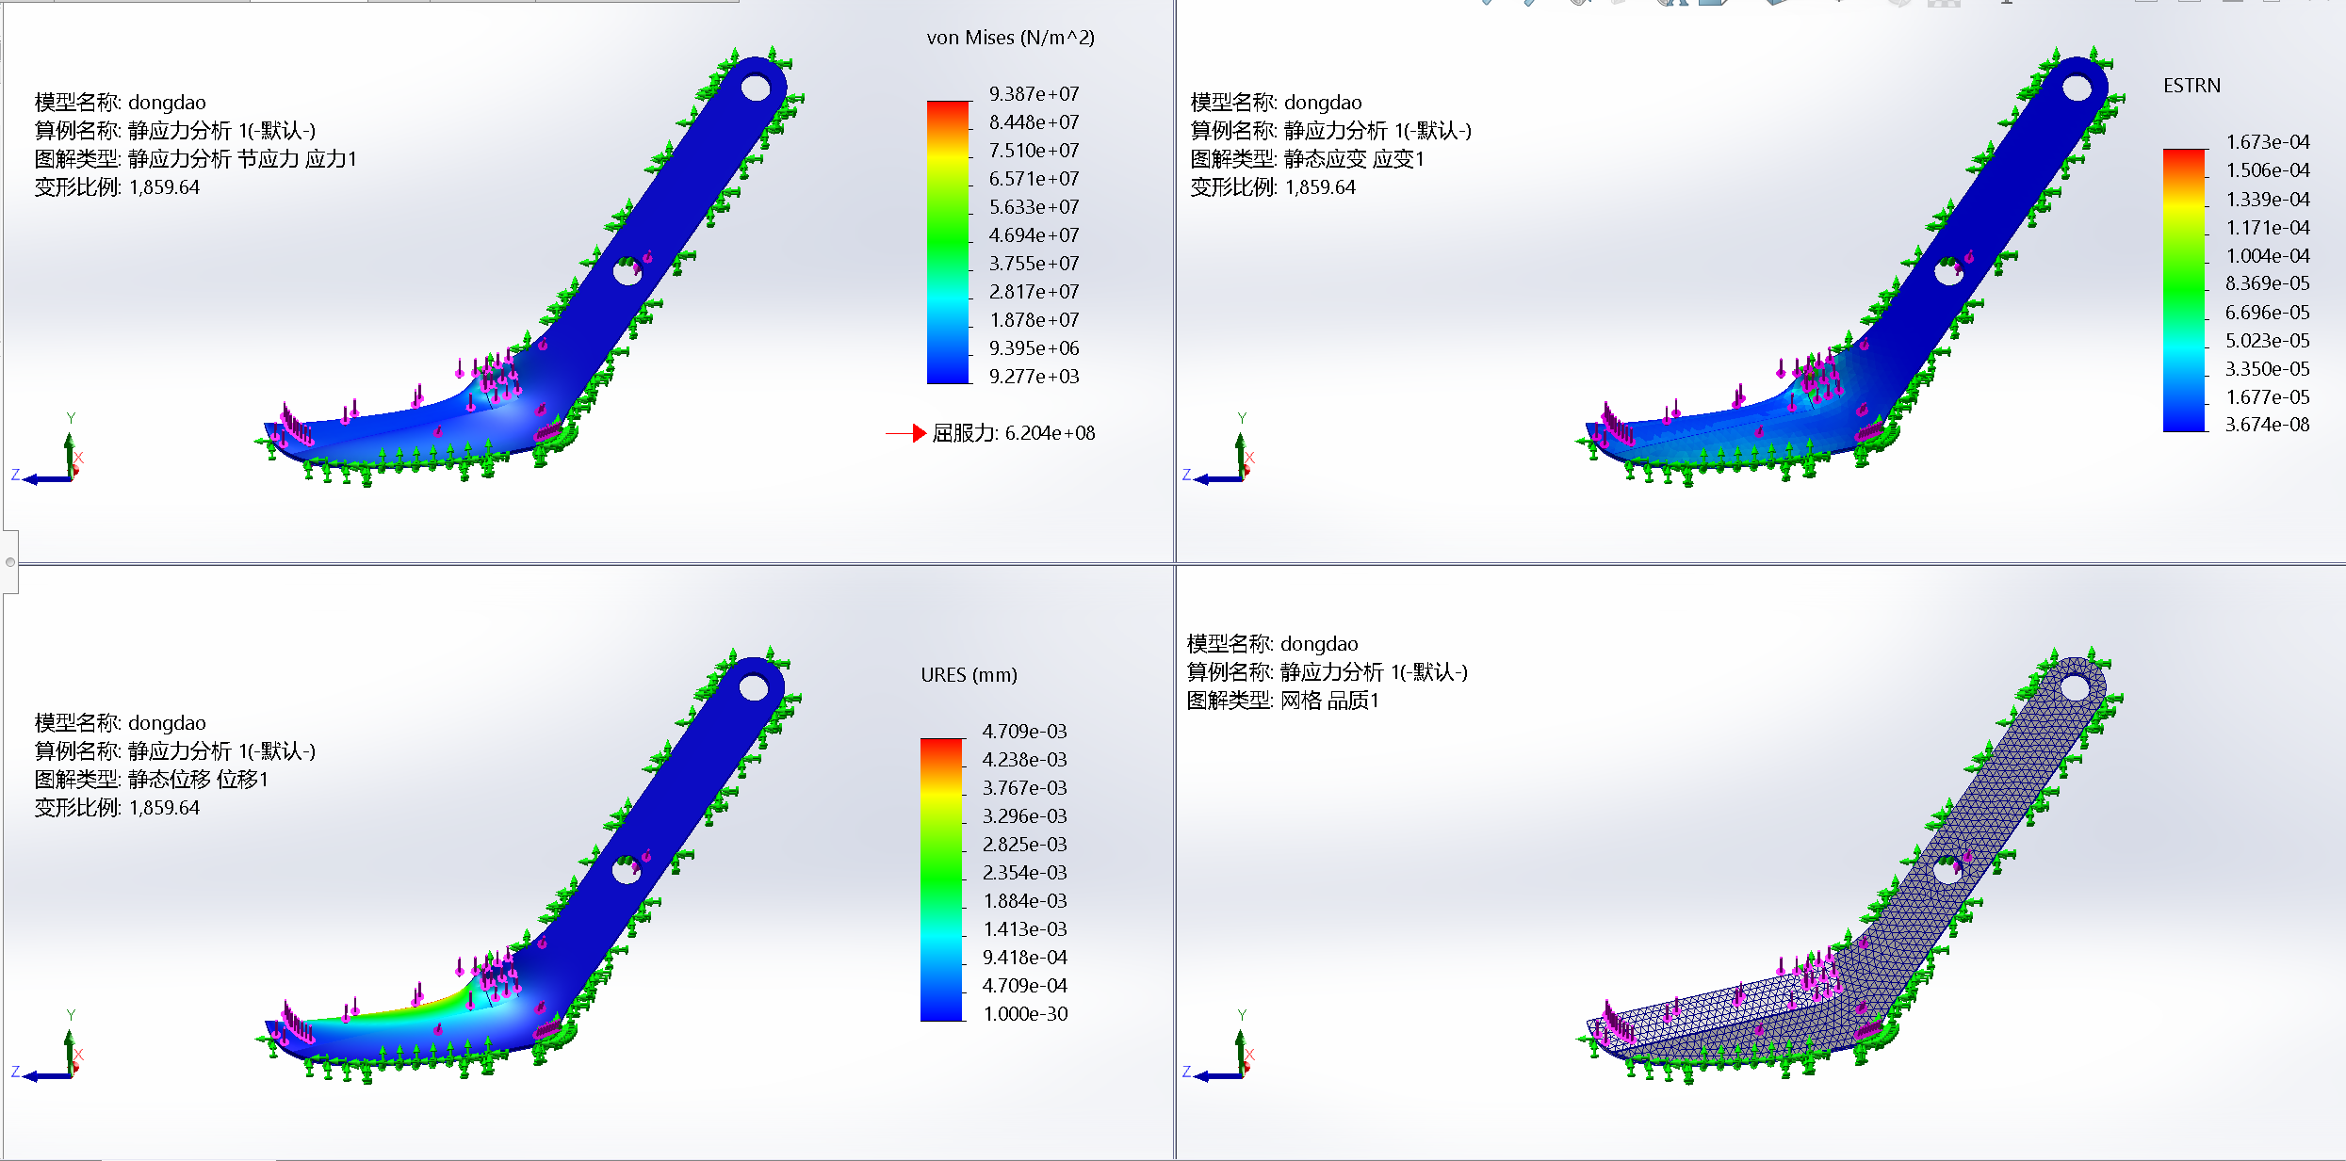Click the XYZ triad in the strain plot viewport
This screenshot has height=1161, width=2346.
1219,450
